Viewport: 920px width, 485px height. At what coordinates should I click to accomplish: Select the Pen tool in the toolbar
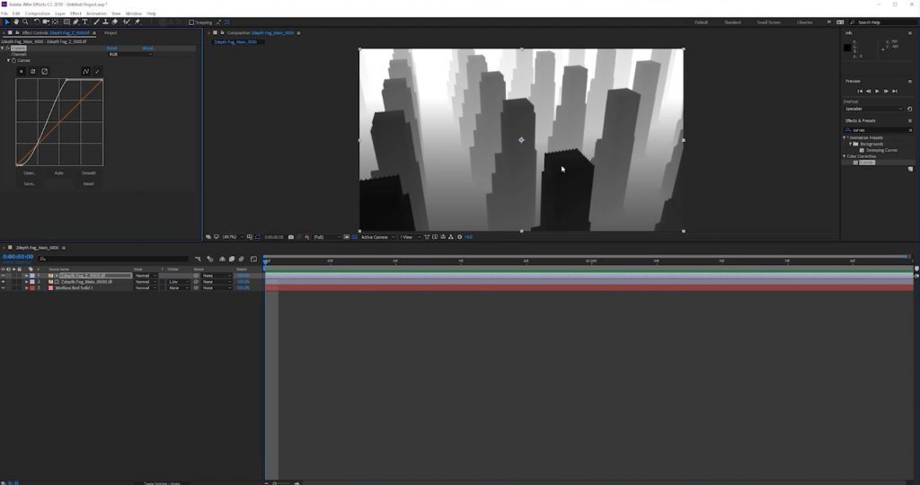click(75, 22)
